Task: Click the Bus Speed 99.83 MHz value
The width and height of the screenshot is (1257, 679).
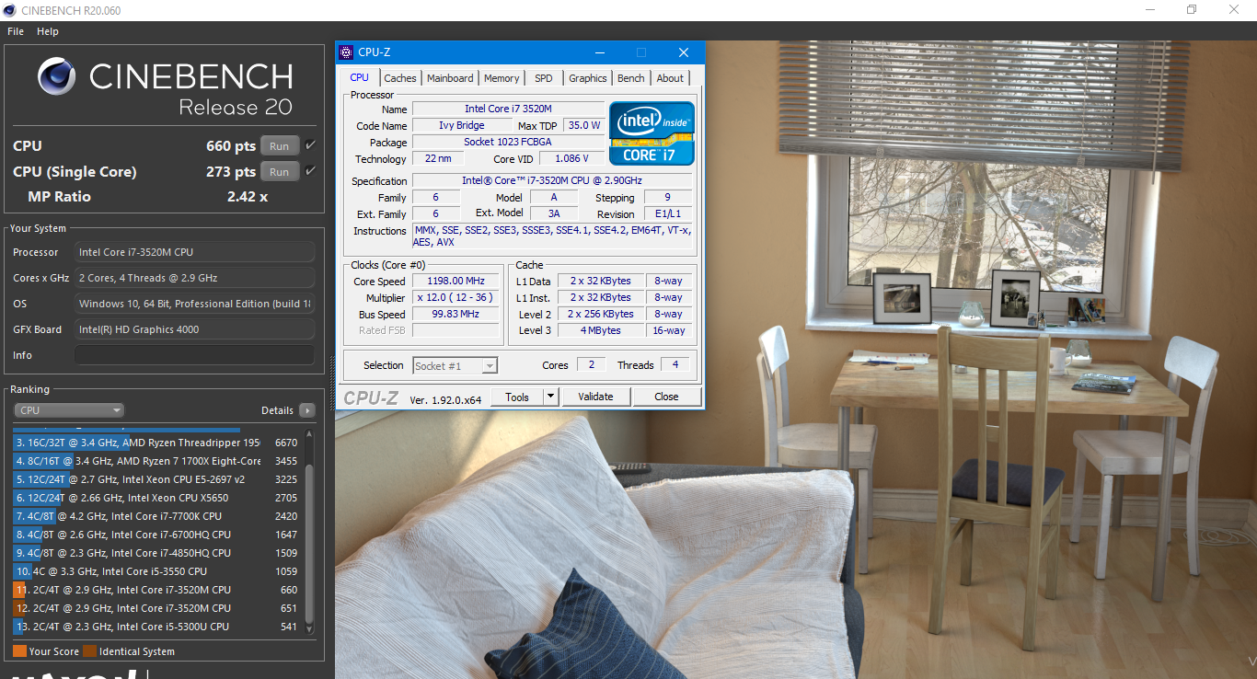Action: (x=456, y=314)
